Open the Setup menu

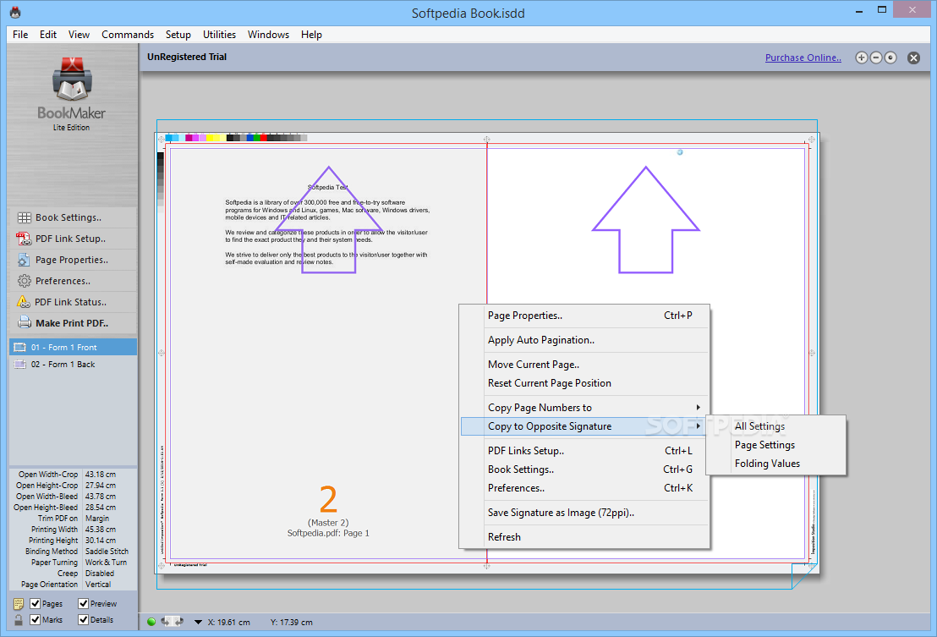178,35
